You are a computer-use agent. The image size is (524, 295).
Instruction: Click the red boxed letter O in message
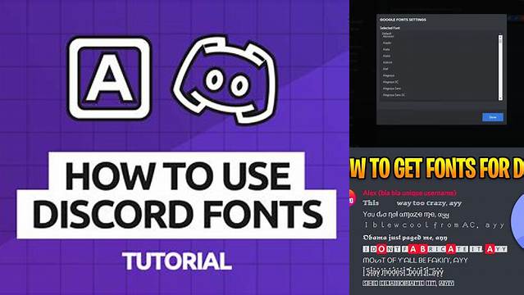pyautogui.click(x=381, y=249)
